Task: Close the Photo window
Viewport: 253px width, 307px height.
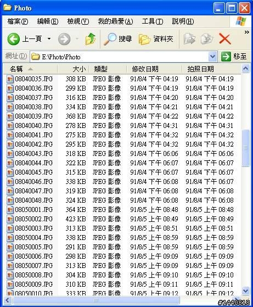Action: click(244, 8)
